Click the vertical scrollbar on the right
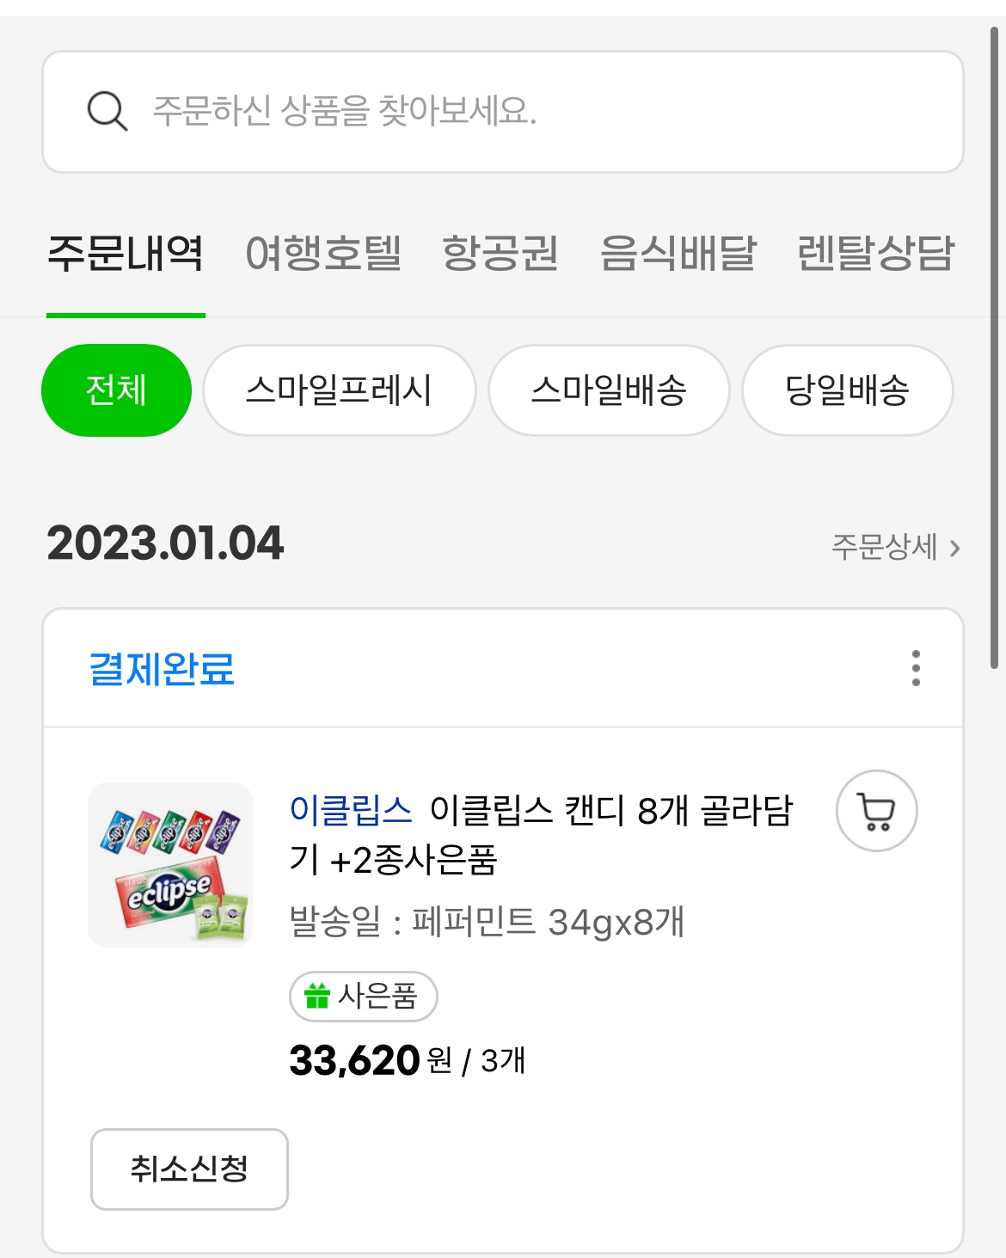 (994, 344)
